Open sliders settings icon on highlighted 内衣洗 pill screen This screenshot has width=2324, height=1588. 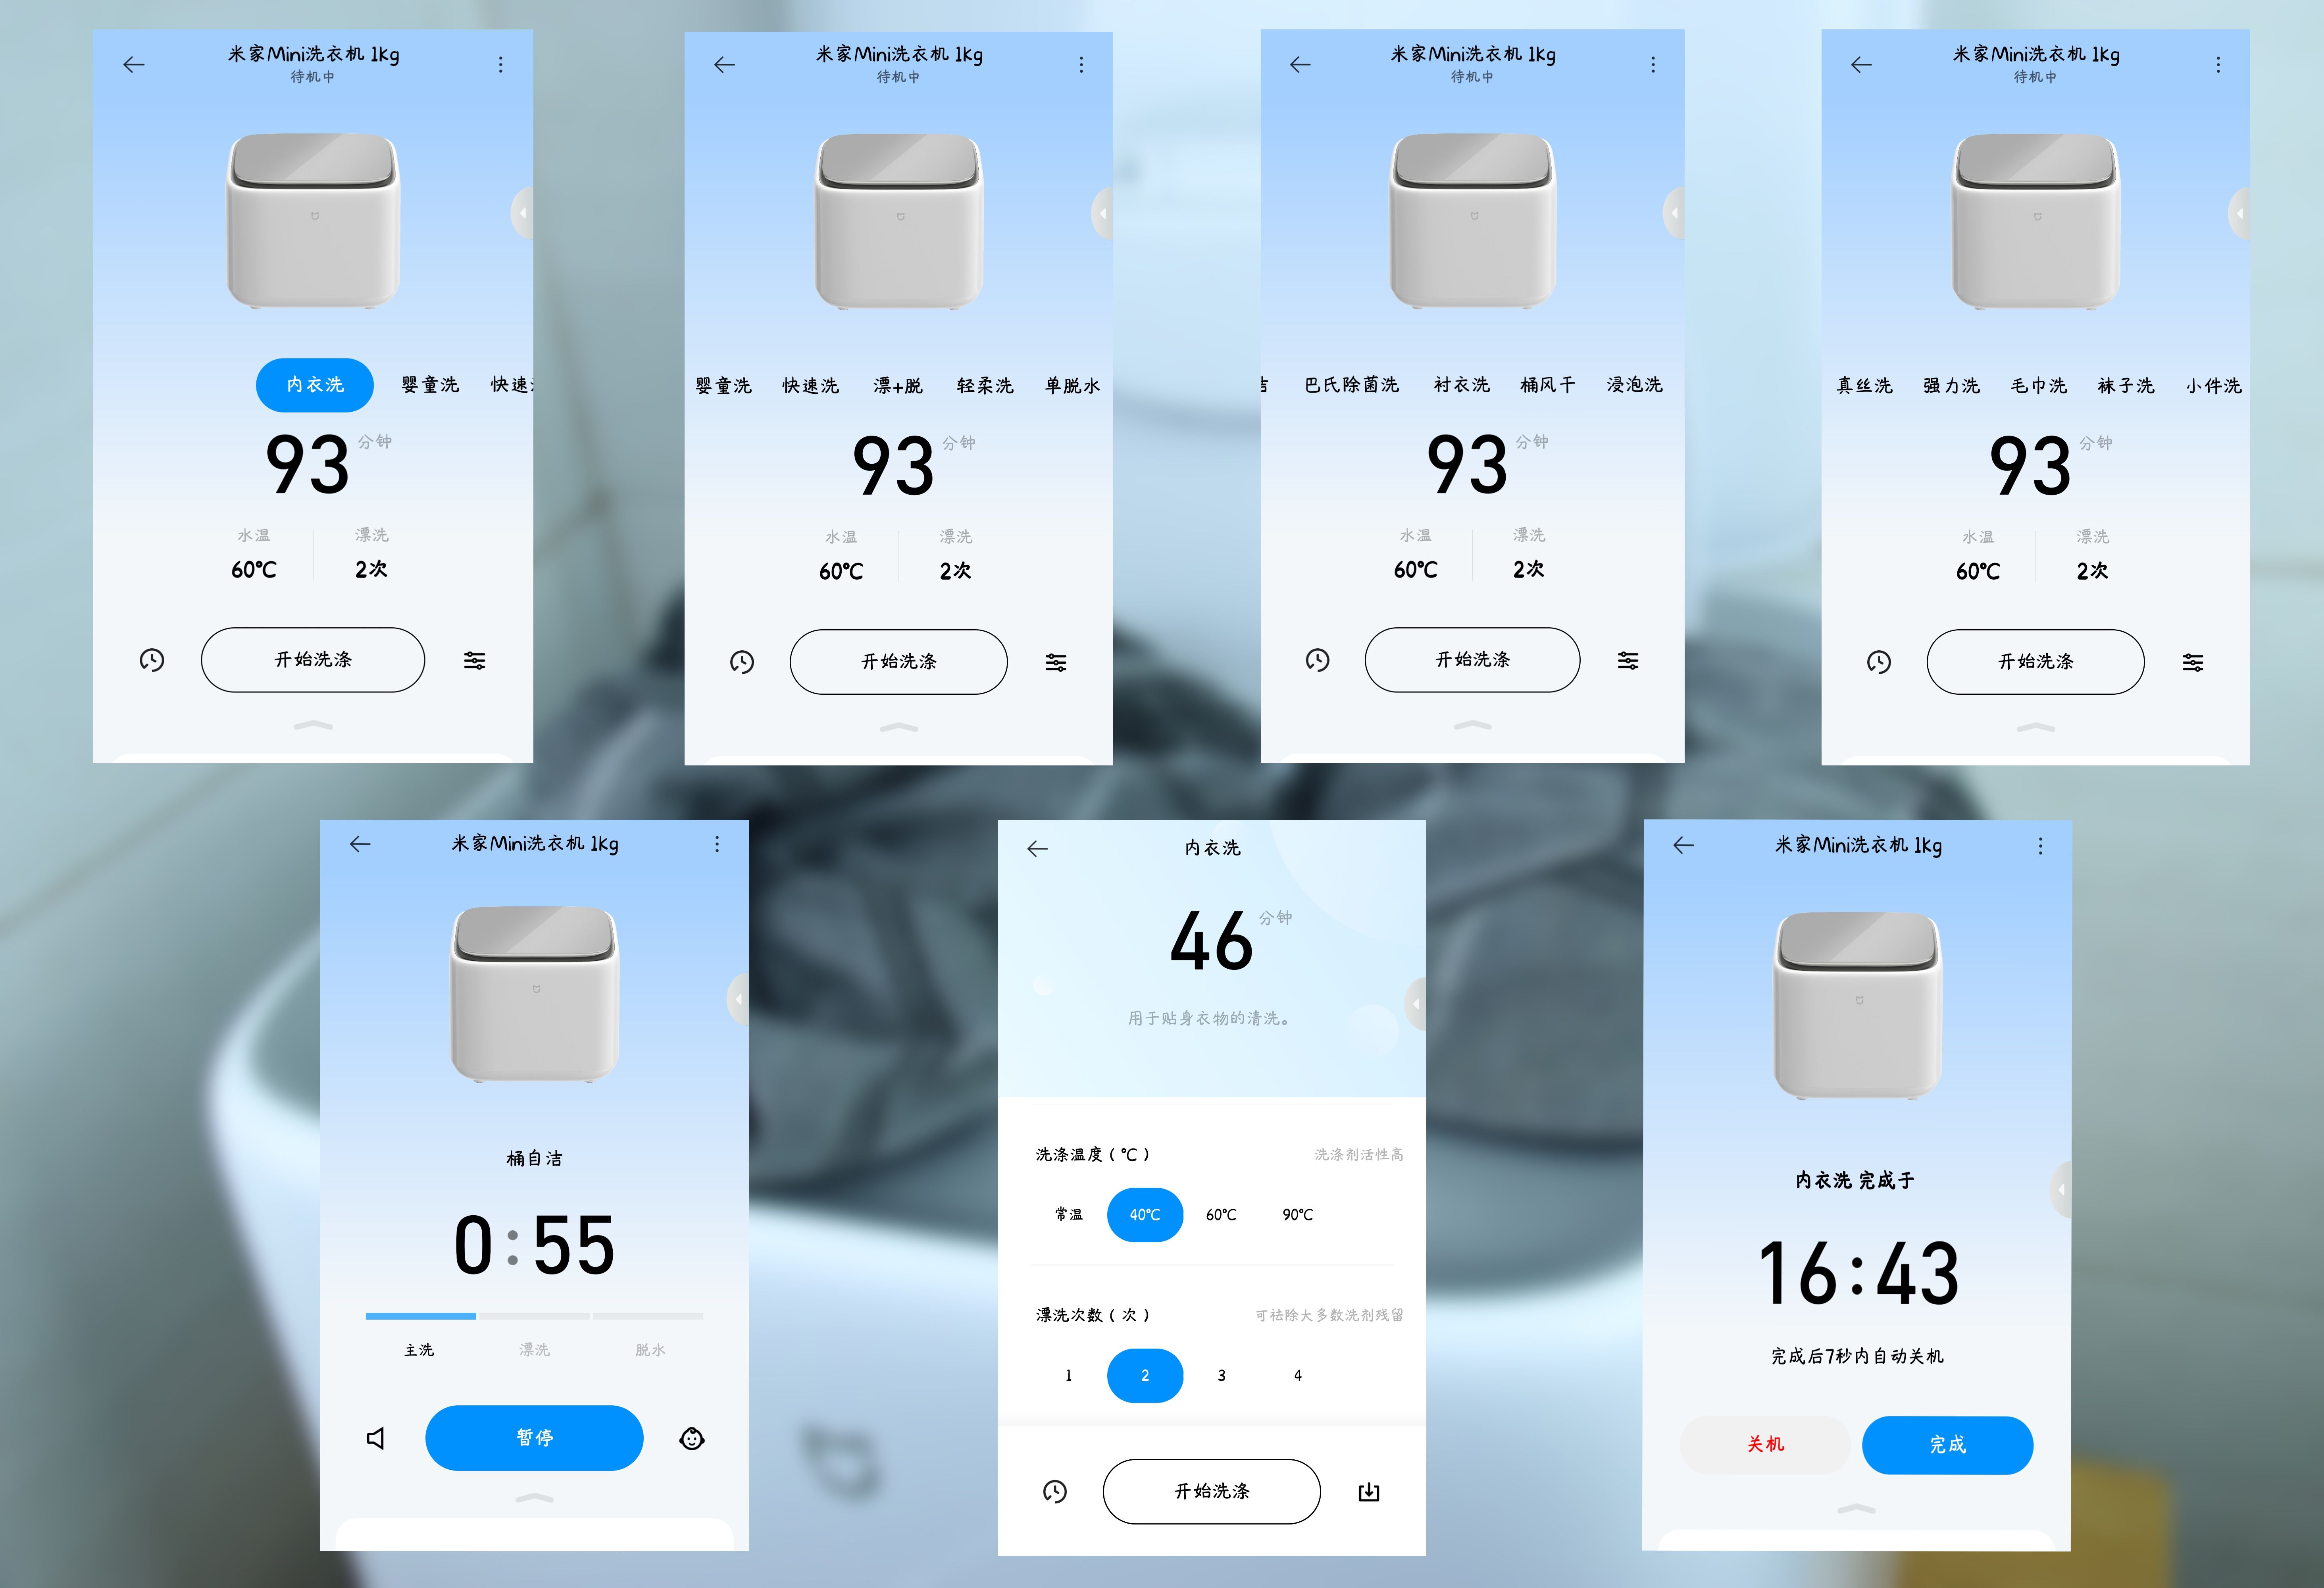click(x=475, y=661)
